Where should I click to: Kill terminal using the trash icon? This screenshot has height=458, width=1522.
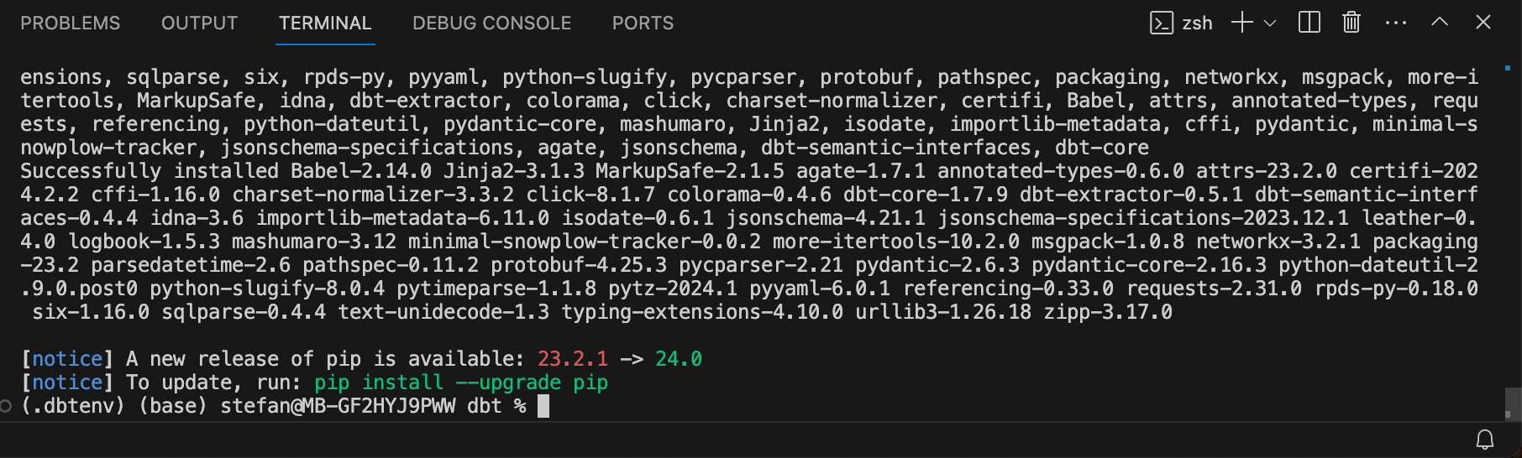[x=1351, y=23]
